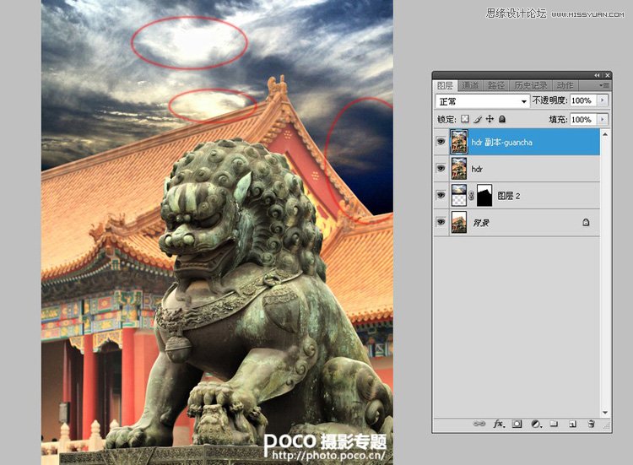Open the layer style fx menu
Viewport: 633px width, 465px height.
499,424
